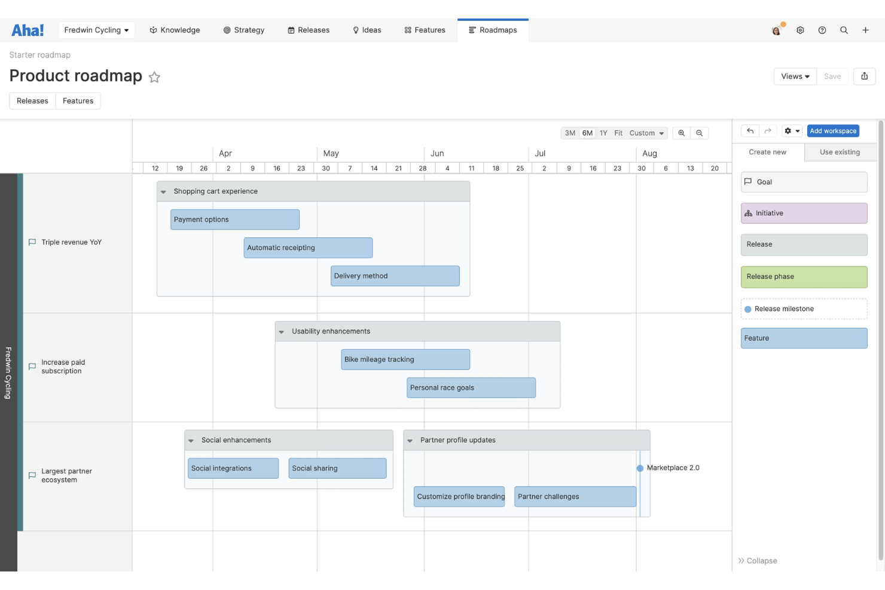
Task: Click the Aha! logo
Action: [x=28, y=30]
